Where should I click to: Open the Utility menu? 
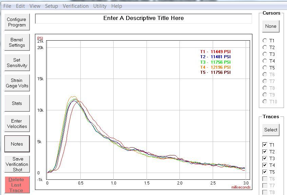[x=100, y=6]
